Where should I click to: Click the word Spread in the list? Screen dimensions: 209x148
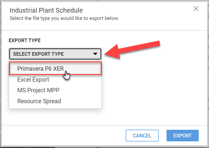(52, 101)
